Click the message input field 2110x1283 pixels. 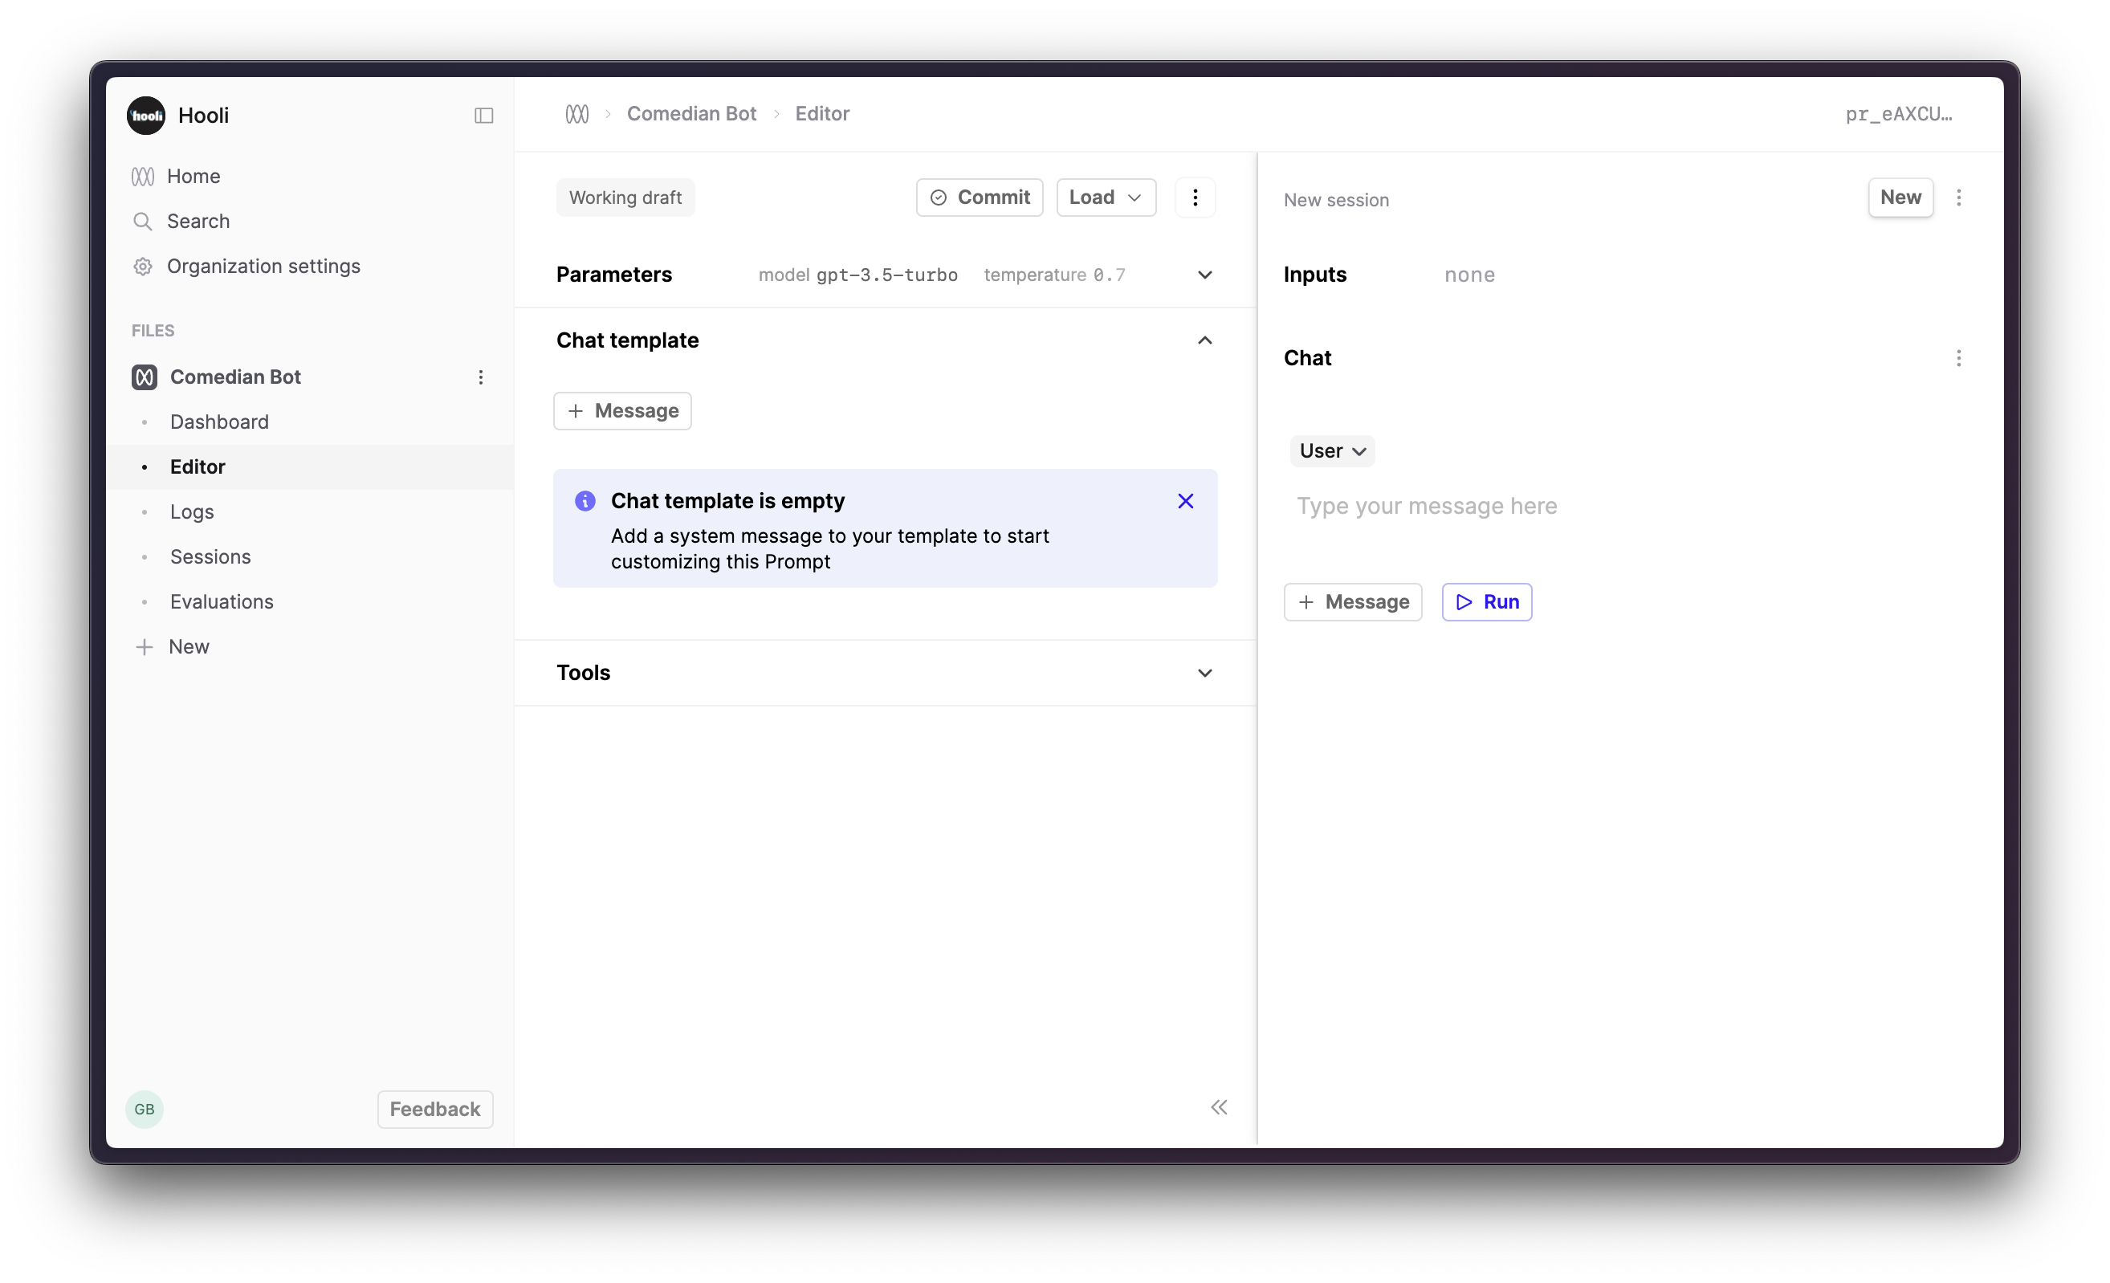(1428, 505)
